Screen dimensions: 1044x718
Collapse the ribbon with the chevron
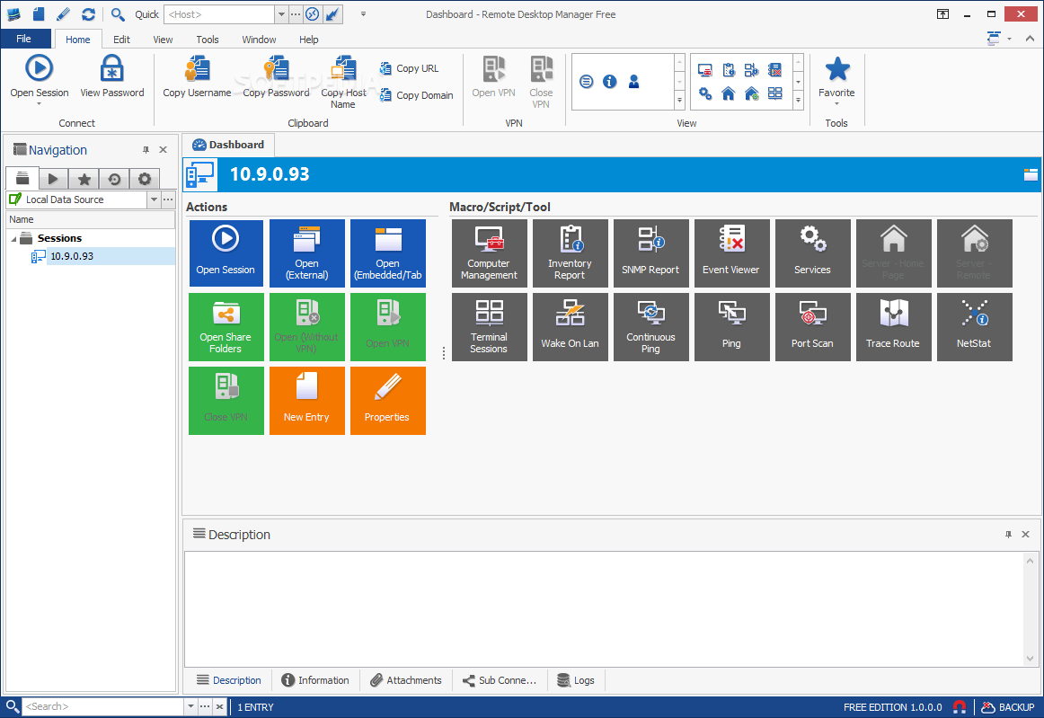coord(1030,39)
